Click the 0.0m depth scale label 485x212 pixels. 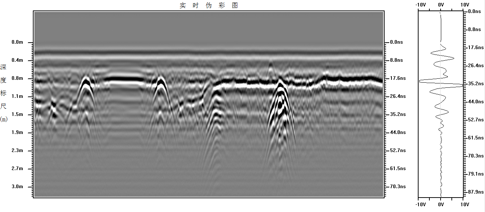point(17,42)
